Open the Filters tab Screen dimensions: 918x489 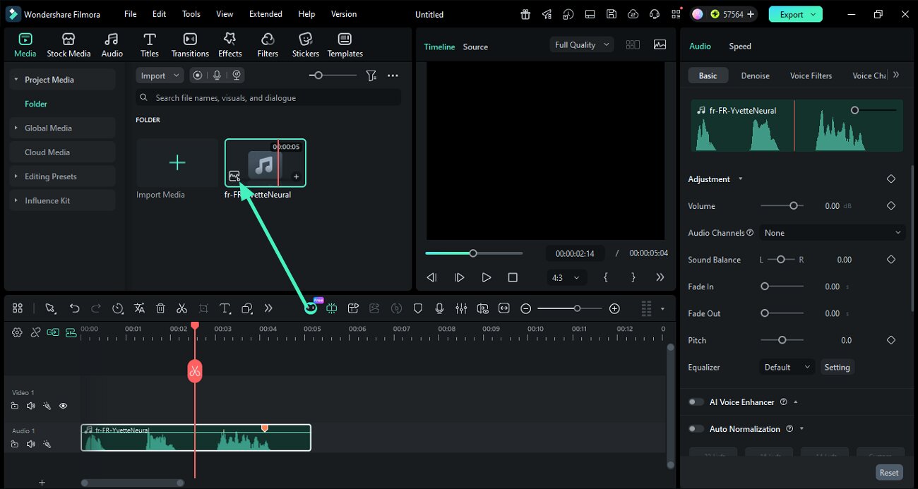(268, 45)
